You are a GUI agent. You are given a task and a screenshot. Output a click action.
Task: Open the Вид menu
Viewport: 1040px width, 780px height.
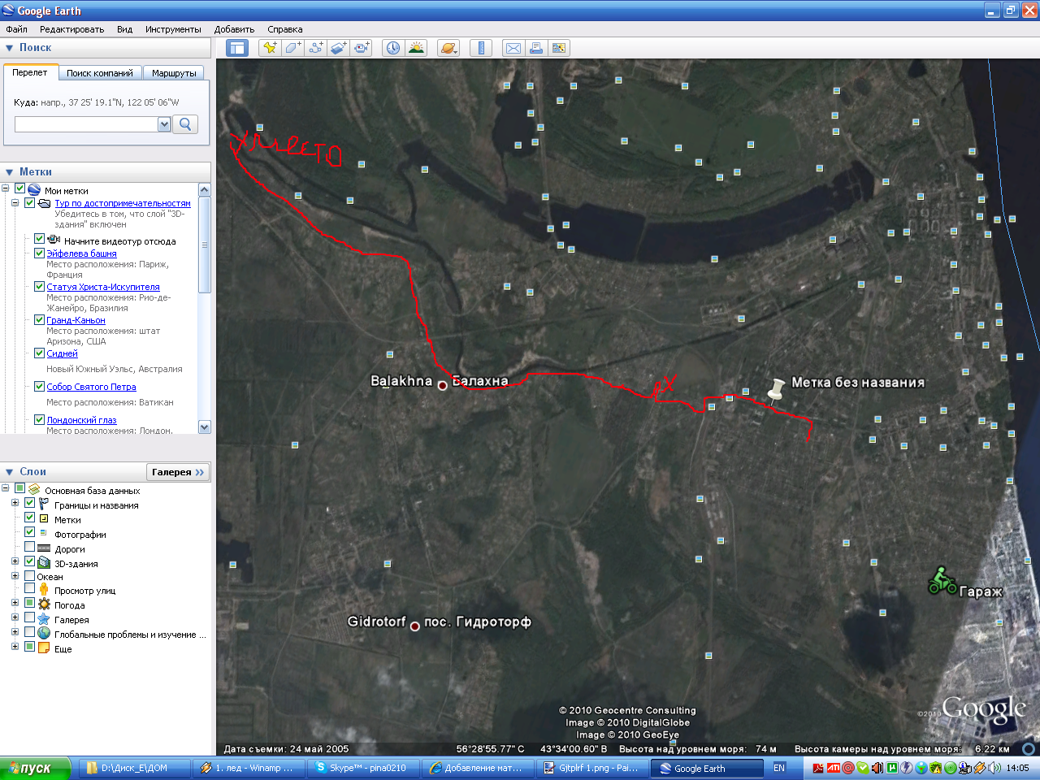tap(124, 29)
